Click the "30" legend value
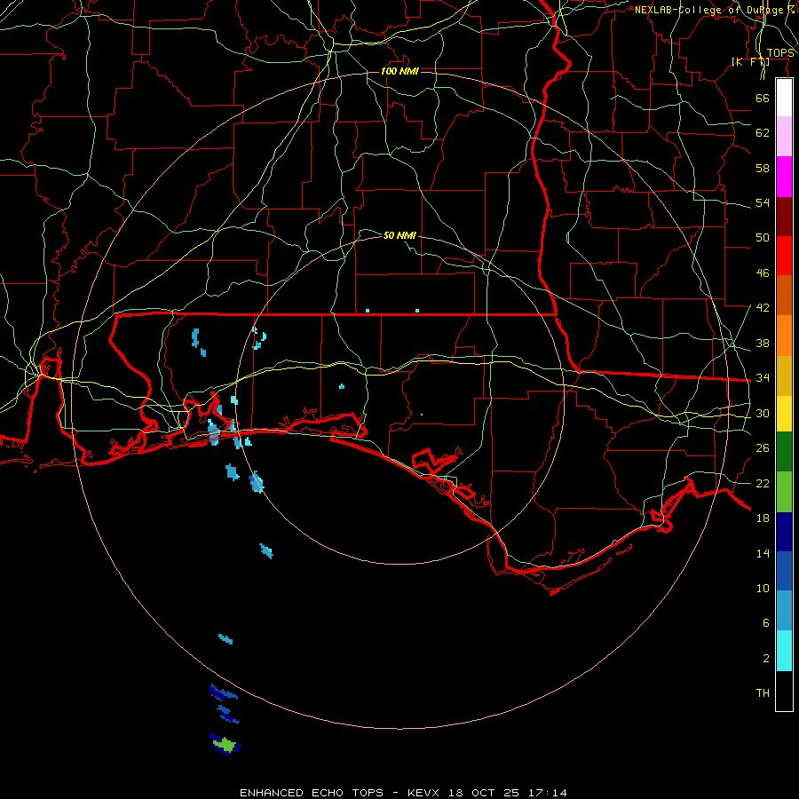799x799 pixels. (763, 413)
